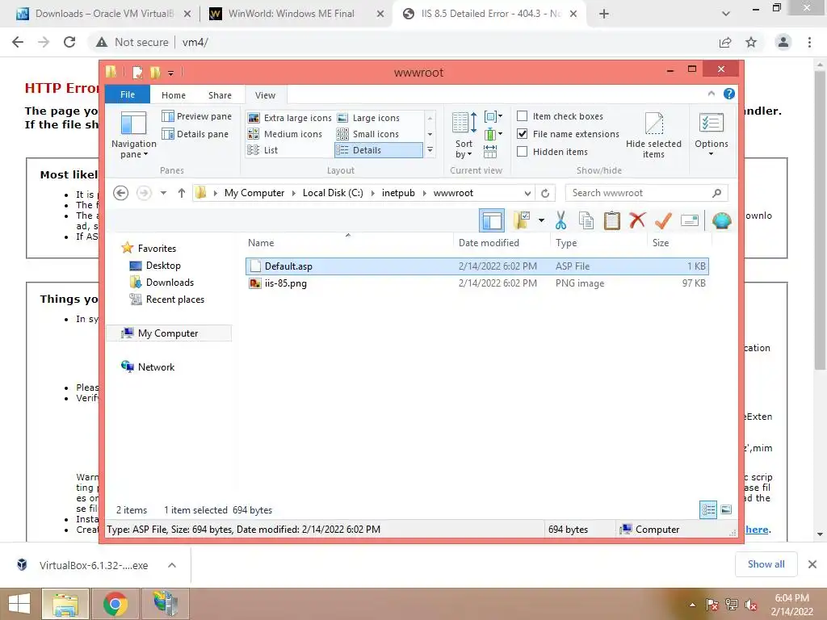The width and height of the screenshot is (827, 620).
Task: Click Size all columns to fit icon
Action: 490,152
